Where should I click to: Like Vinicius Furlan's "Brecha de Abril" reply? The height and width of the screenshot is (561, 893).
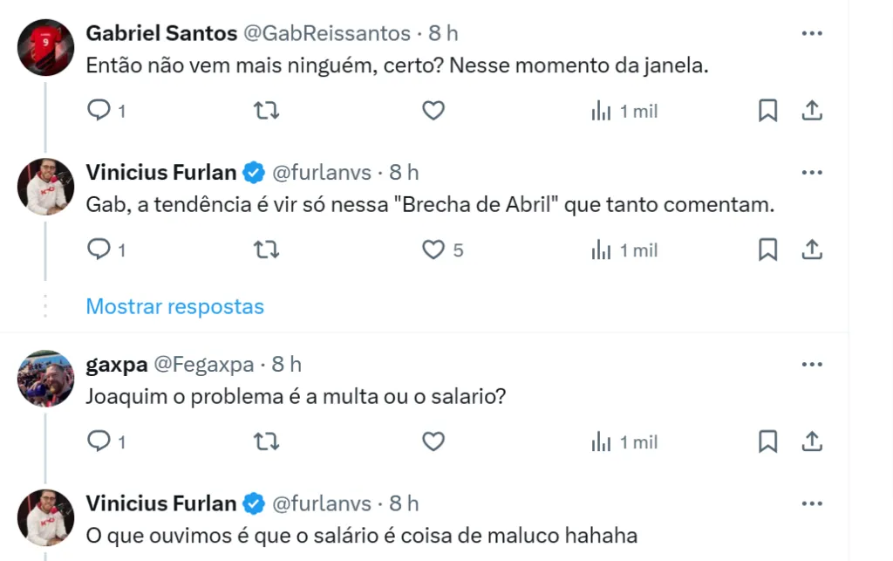pos(433,250)
